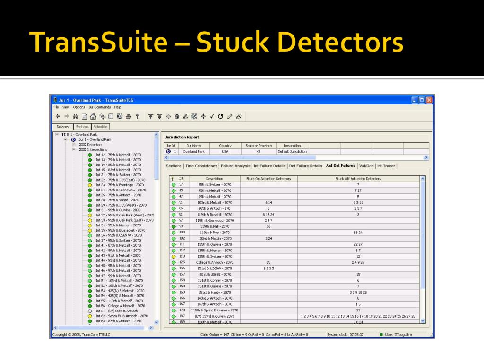
Task: Click the checkmark toolbar icon
Action: click(x=212, y=116)
